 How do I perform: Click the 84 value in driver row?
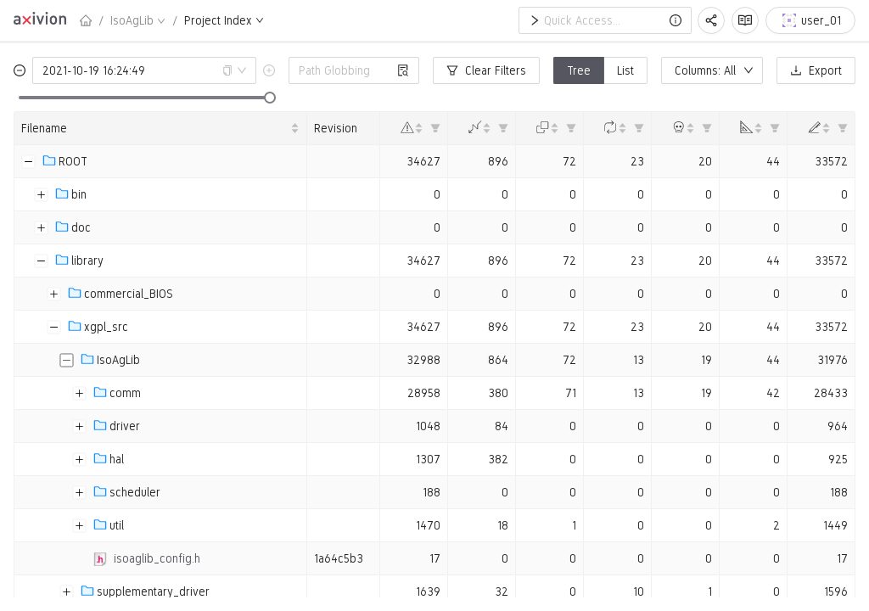point(501,426)
